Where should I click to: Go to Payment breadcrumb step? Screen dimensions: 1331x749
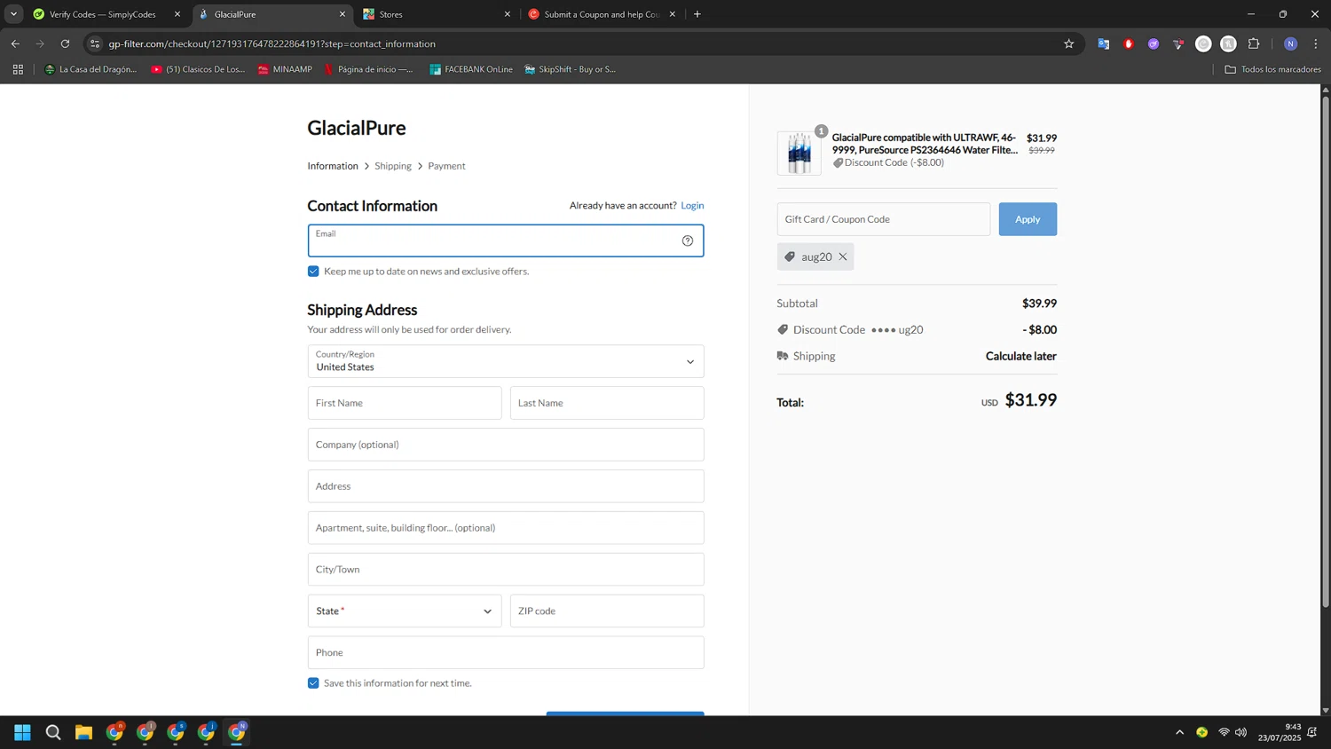click(x=446, y=166)
